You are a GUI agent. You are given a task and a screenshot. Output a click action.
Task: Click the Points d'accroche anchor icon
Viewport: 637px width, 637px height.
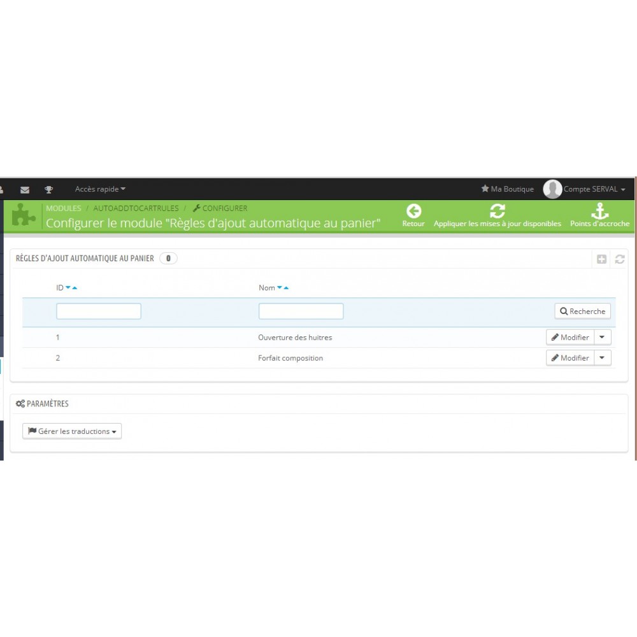(599, 211)
